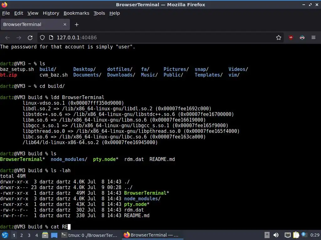Open the tracking protection shield icon

tap(42, 38)
